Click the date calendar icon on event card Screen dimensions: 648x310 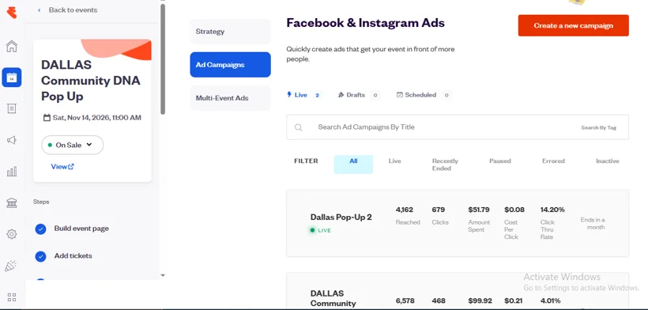47,118
